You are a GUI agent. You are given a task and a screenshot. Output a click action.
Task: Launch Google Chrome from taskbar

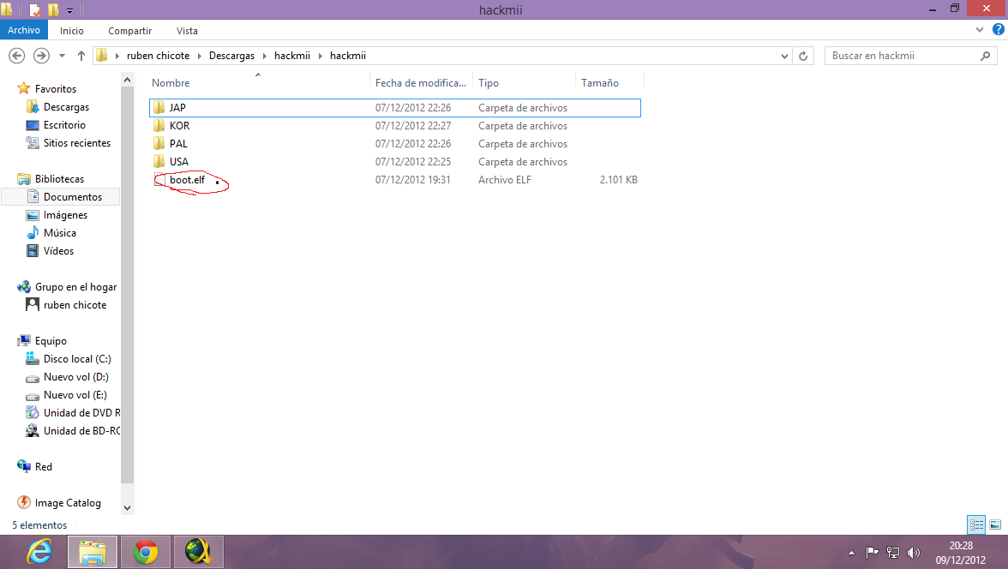[146, 552]
